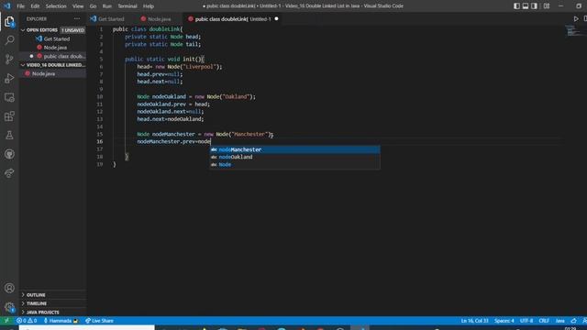
Task: Open the Live Share view in activity bar
Action: click(9, 173)
